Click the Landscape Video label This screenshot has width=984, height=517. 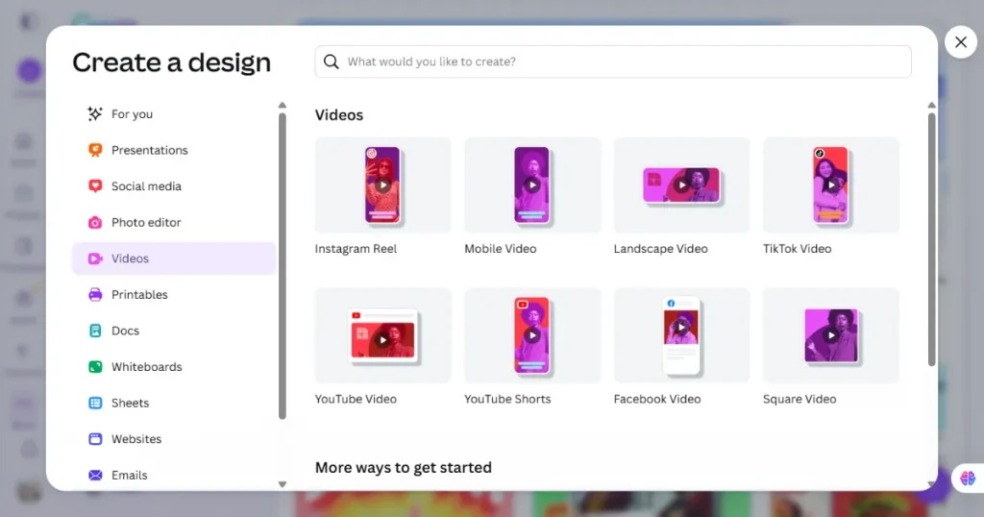pyautogui.click(x=661, y=249)
